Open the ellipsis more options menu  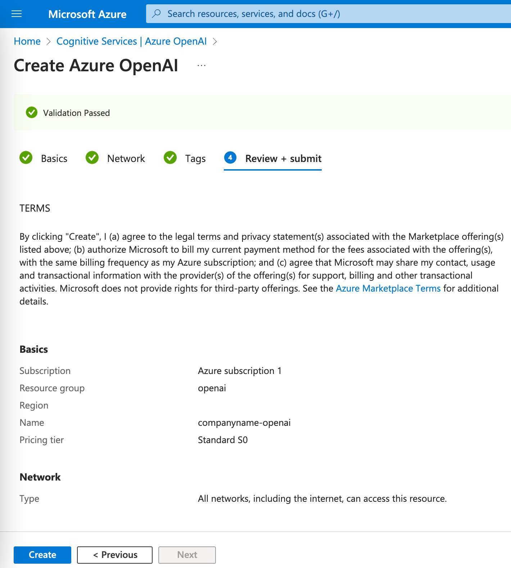click(202, 66)
